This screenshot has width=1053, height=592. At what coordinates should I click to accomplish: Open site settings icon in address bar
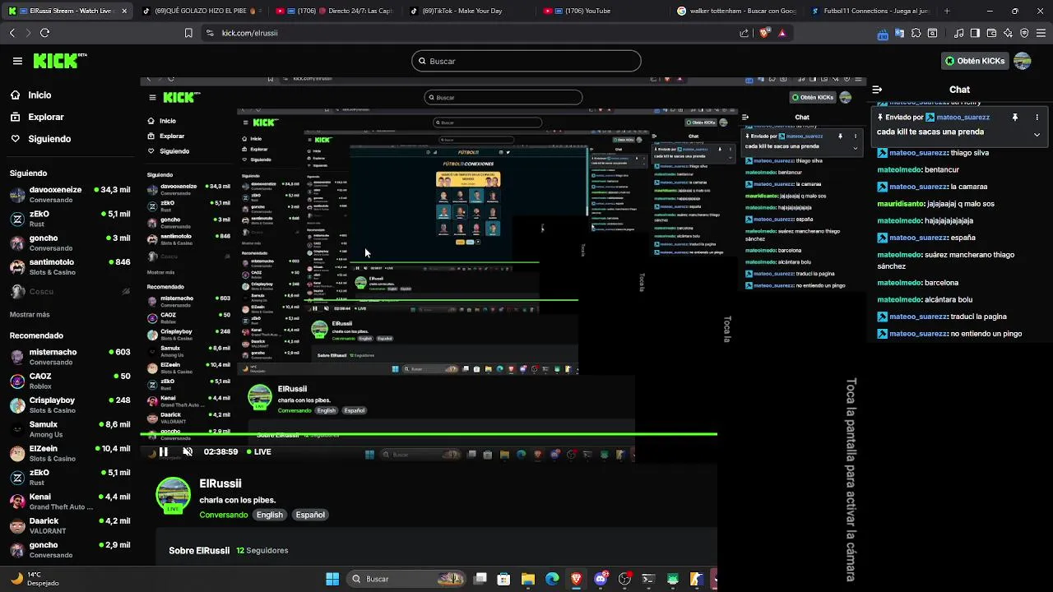[210, 33]
